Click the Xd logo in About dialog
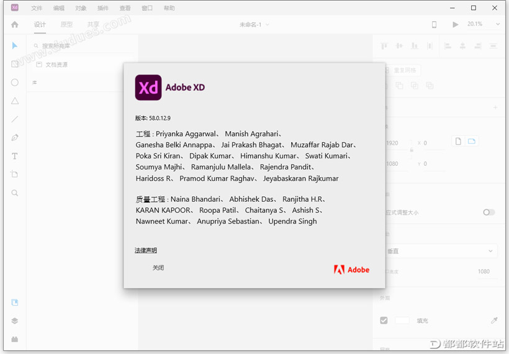 point(148,88)
